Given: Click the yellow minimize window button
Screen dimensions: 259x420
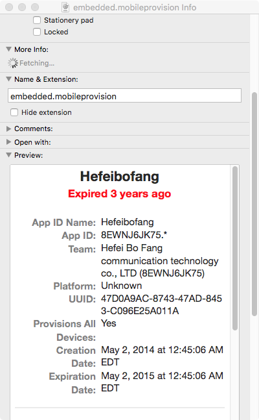Looking at the screenshot, I should pyautogui.click(x=22, y=7).
